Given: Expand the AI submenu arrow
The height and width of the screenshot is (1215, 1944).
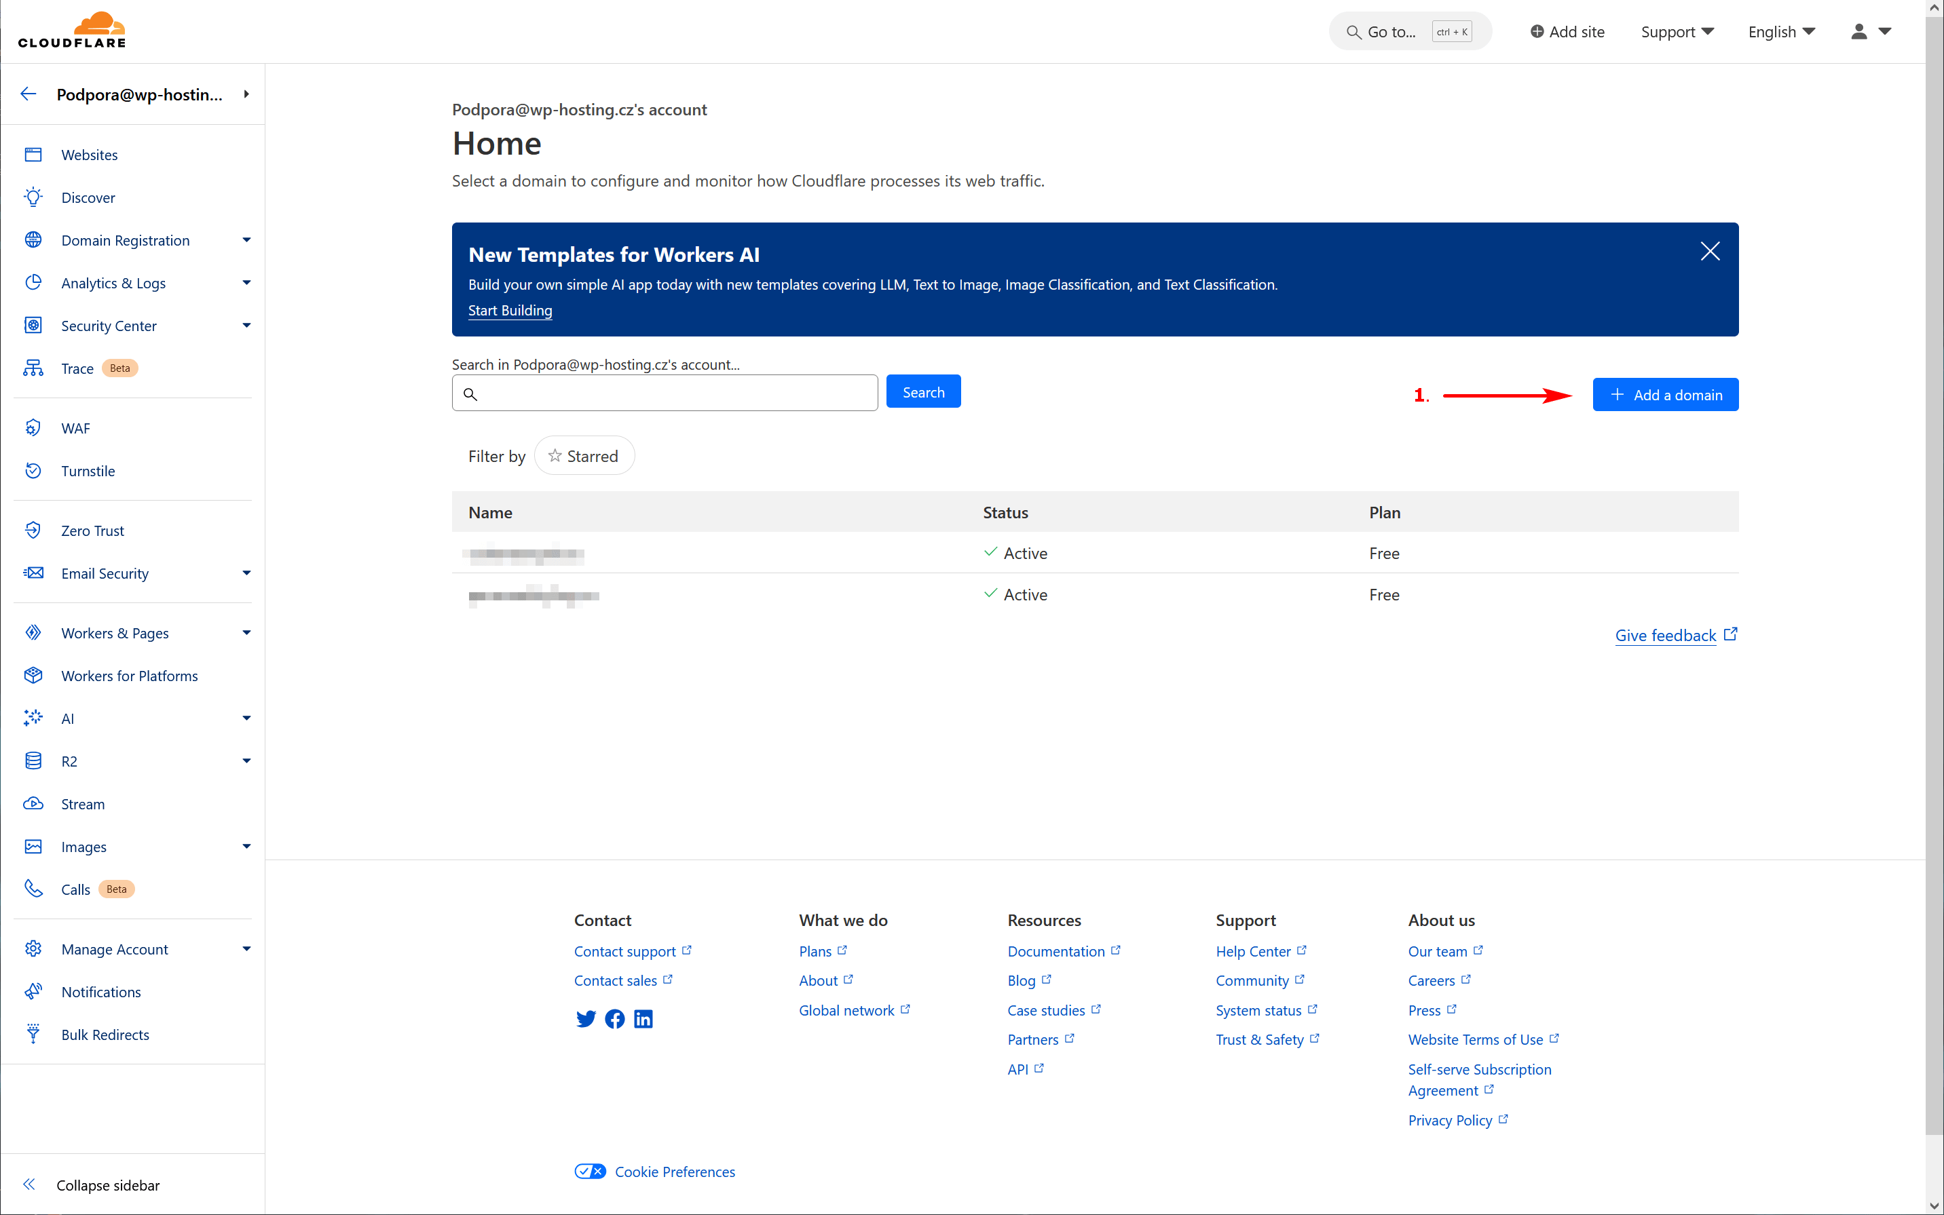Looking at the screenshot, I should 247,718.
